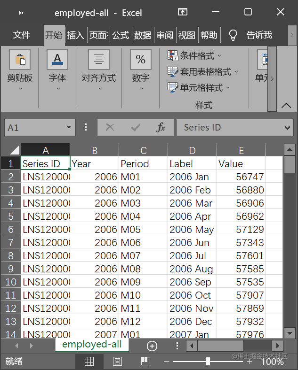Viewport: 298px width, 370px height.
Task: Switch to the Data (数据) tab
Action: [x=143, y=35]
